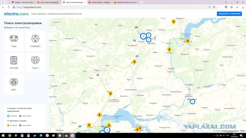This screenshot has width=246, height=138.
Task: Open Telegram from the taskbar
Action: 41,135
